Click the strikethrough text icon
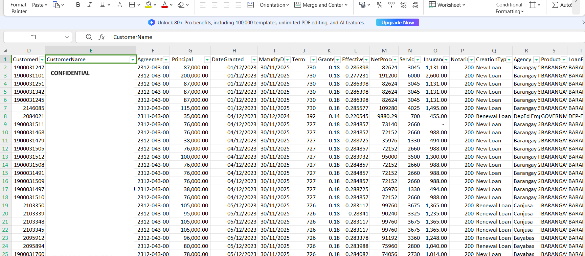 [x=119, y=5]
